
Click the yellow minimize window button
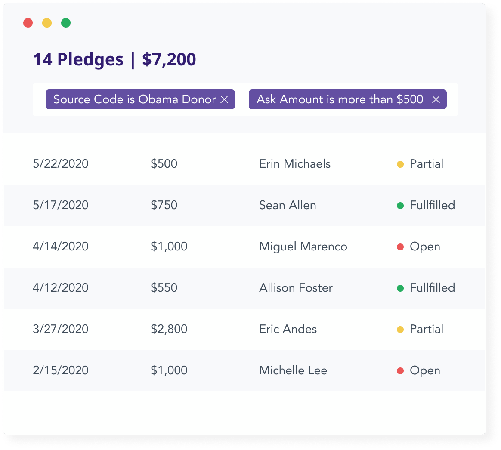[47, 23]
